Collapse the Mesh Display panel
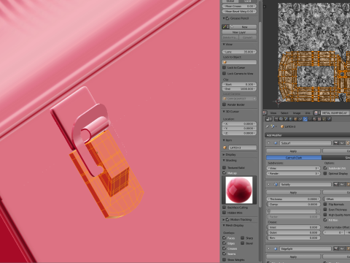350x263 pixels. tap(224, 225)
